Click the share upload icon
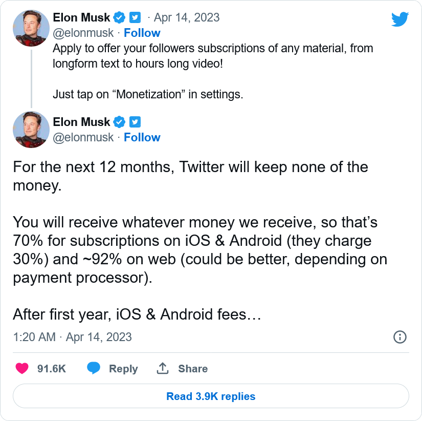422x421 pixels. [x=162, y=368]
